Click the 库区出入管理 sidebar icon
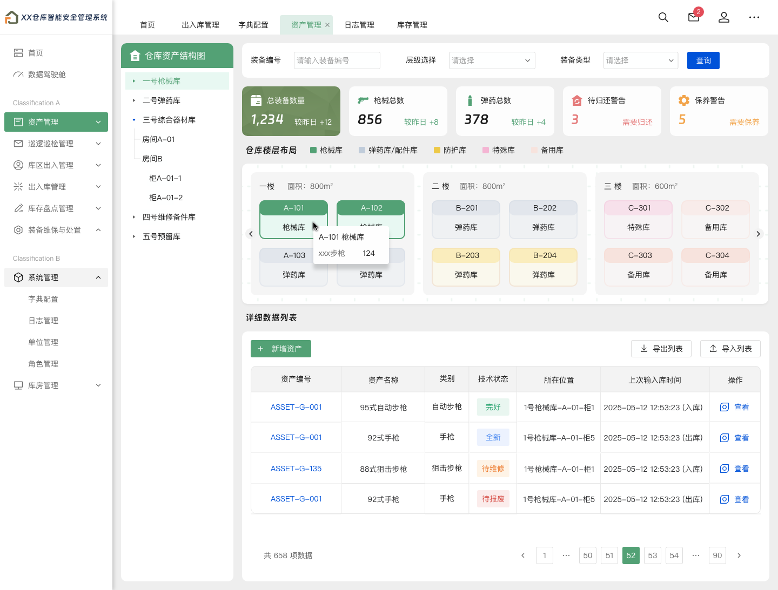Image resolution: width=778 pixels, height=590 pixels. (18, 165)
